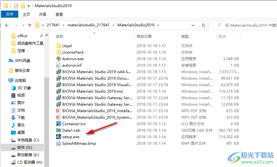
Task: Click the 11,193 KB Gateway Ser... row
Action: click(147, 98)
